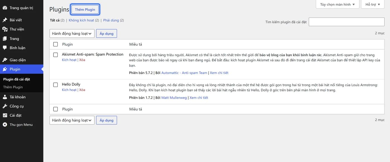This screenshot has height=162, width=390.
Task: Tick the select-all checkbox in table footer
Action: (55, 109)
